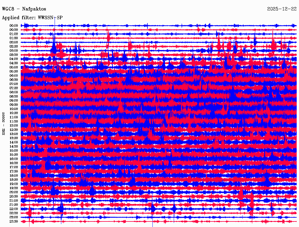The height and width of the screenshot is (227, 299).
Task: Select the 00:30 time label
Action: tap(14, 30)
